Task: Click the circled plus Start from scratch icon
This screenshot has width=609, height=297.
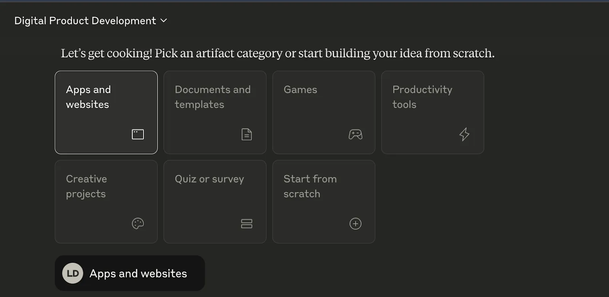Action: (x=356, y=224)
